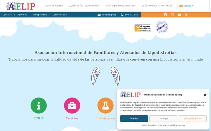The height and width of the screenshot is (131, 211).
Task: Click the 'dona con confianza' badge
Action: click(x=143, y=28)
